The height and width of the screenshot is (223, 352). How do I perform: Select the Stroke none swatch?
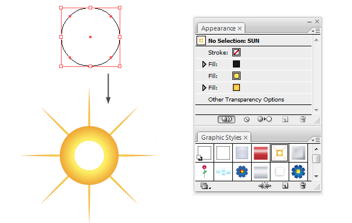[236, 52]
